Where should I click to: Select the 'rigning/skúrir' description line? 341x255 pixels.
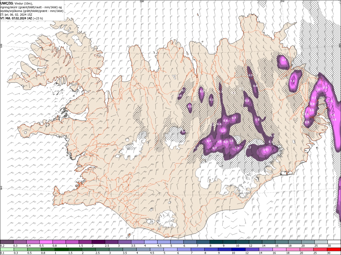(x=31, y=7)
